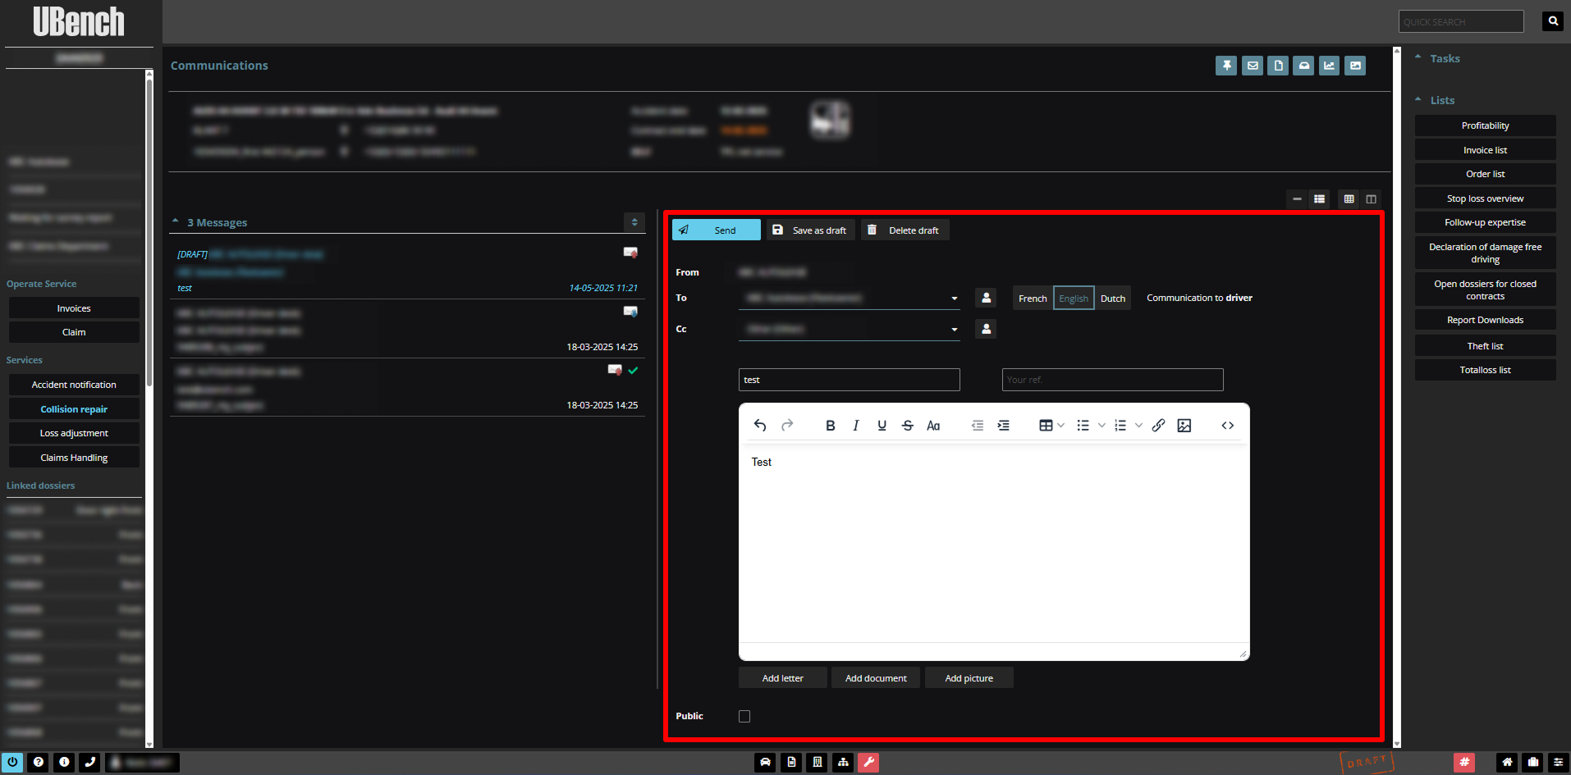Image resolution: width=1571 pixels, height=775 pixels.
Task: Switch communication language to Dutch
Action: pyautogui.click(x=1112, y=299)
